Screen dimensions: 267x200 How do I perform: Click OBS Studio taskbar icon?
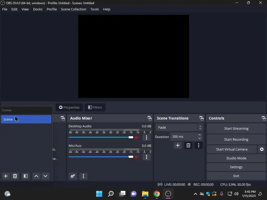[168, 194]
